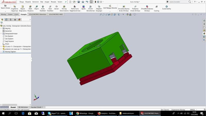Expand more manager tabs chevron
Viewport: 206px width, 116px height.
tap(30, 20)
